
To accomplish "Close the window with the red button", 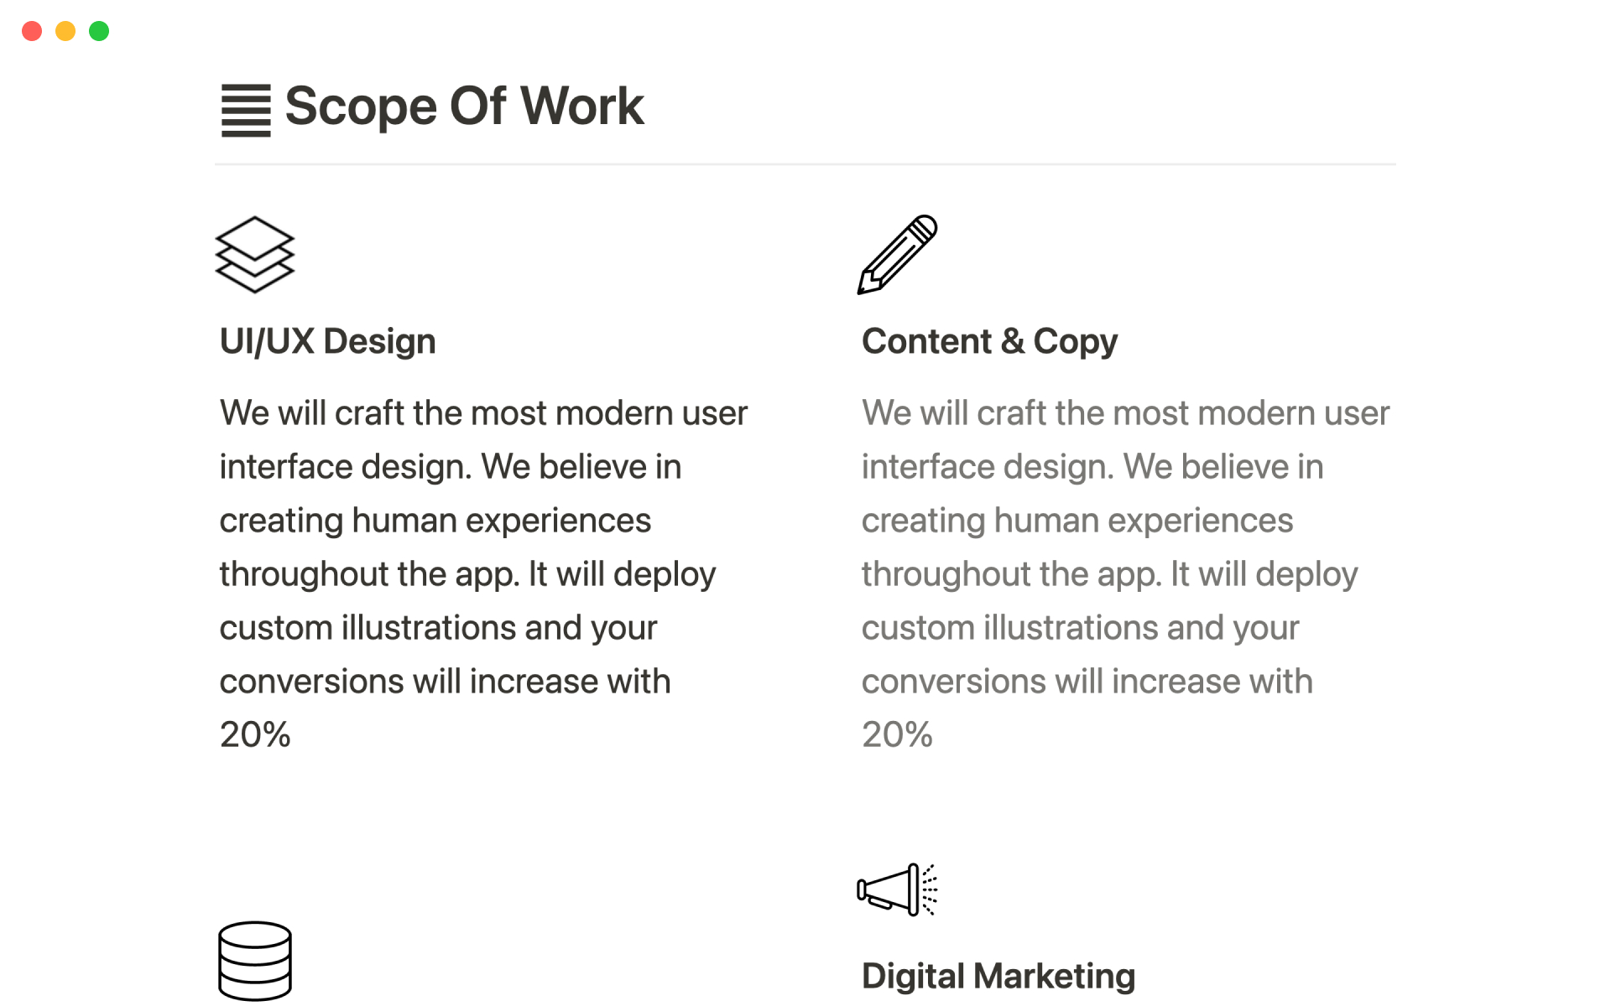I will pyautogui.click(x=32, y=31).
